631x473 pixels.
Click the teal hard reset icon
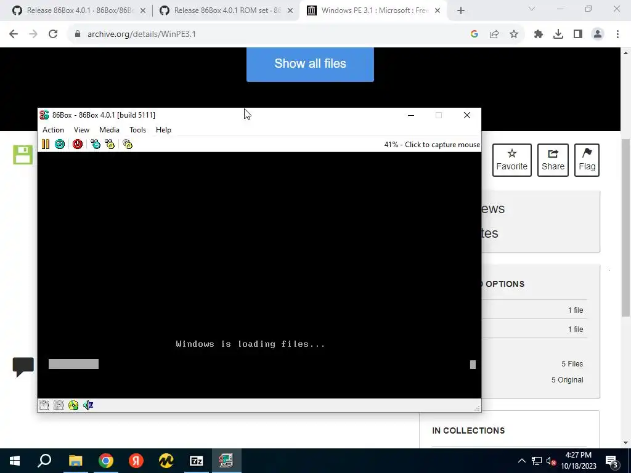point(60,144)
